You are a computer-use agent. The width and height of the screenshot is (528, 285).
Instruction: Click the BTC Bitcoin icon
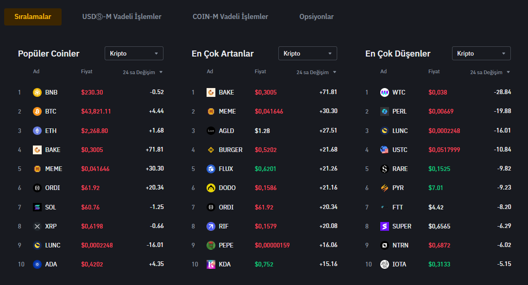37,111
